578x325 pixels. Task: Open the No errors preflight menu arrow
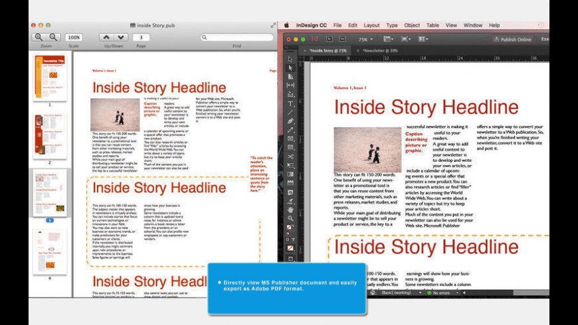click(458, 293)
